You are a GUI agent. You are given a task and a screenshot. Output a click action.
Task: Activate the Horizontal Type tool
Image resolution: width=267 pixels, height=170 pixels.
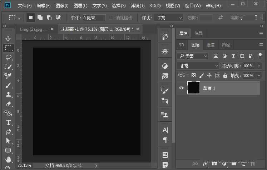tap(8, 122)
